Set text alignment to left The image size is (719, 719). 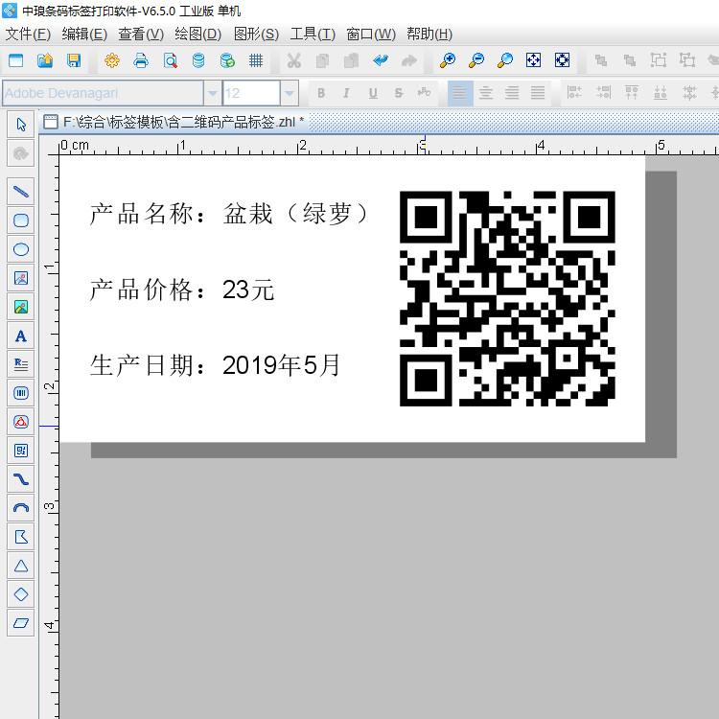tap(460, 93)
